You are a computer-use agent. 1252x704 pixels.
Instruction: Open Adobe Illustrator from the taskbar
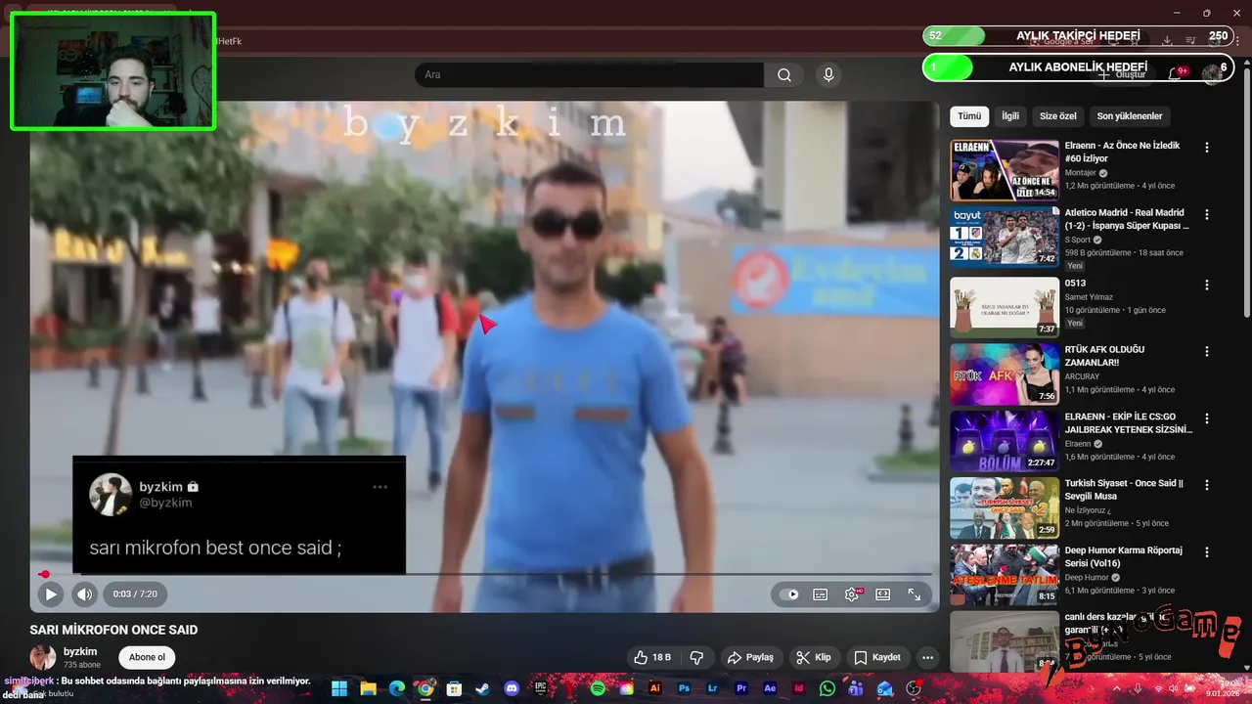654,688
